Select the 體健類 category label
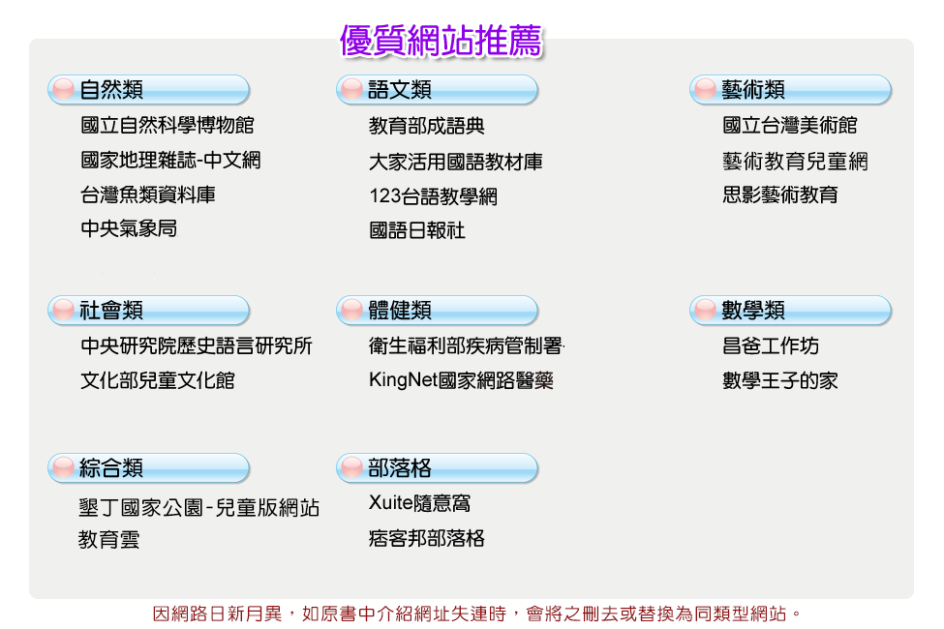This screenshot has height=629, width=944. coord(400,310)
